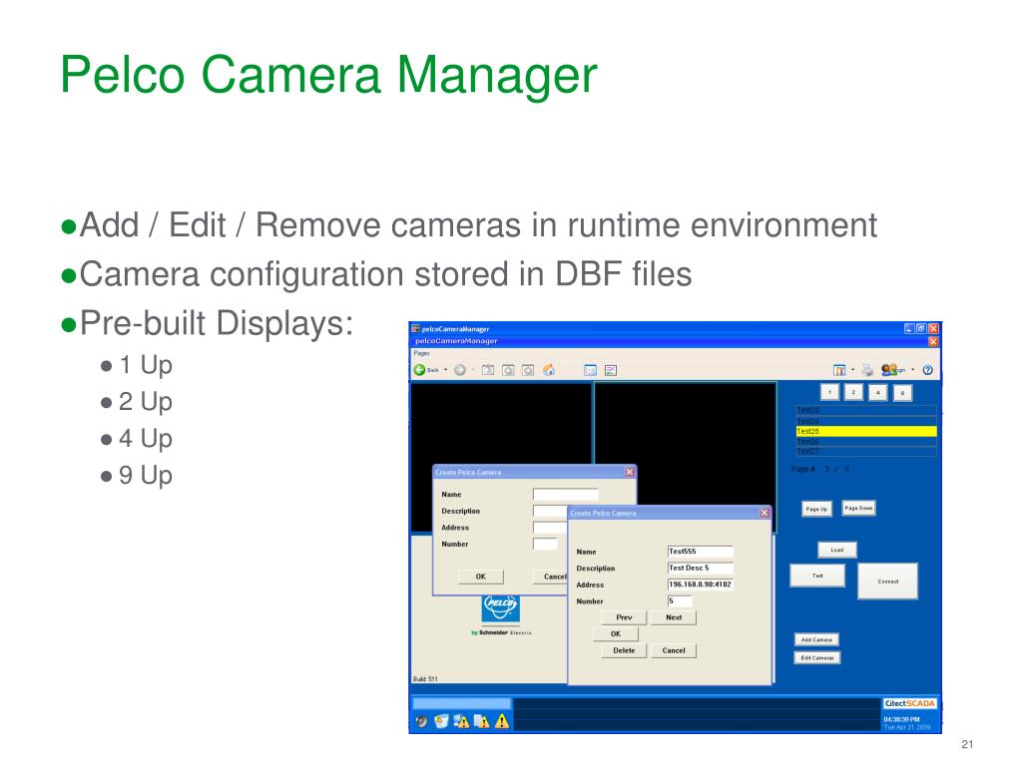Click the Delete button

[624, 650]
